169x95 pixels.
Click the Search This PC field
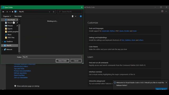pos(70,12)
